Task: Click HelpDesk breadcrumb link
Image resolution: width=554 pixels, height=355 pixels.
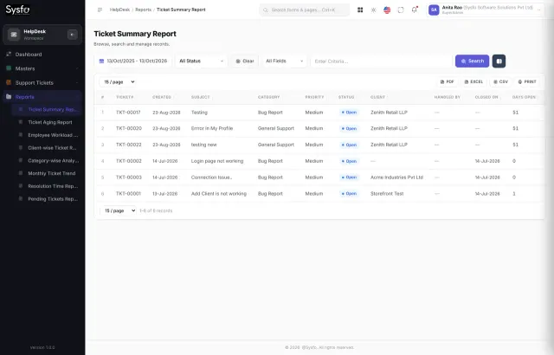Action: click(119, 10)
